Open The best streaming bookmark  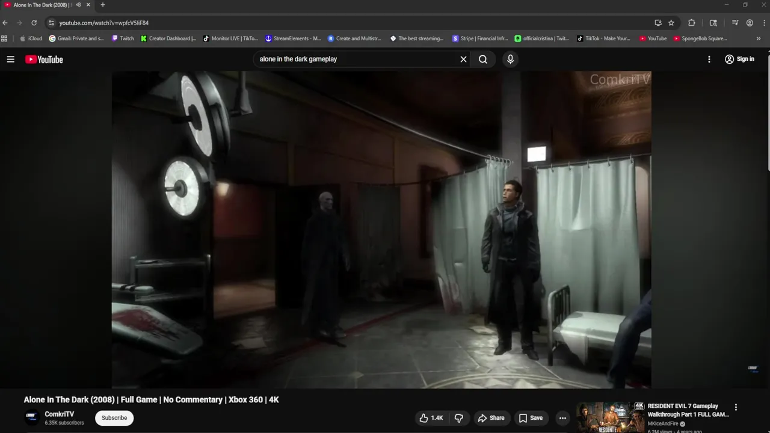click(x=417, y=38)
